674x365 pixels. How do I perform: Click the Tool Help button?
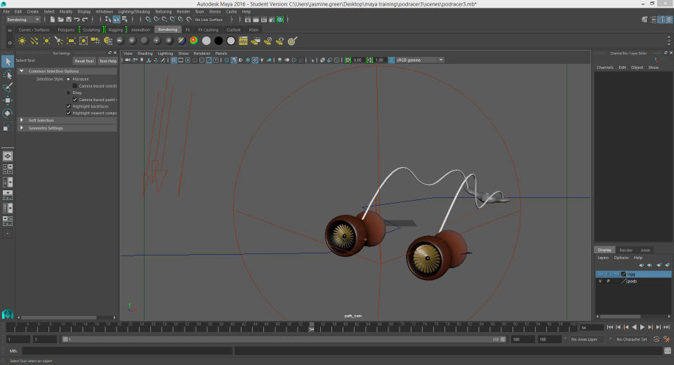pos(107,61)
